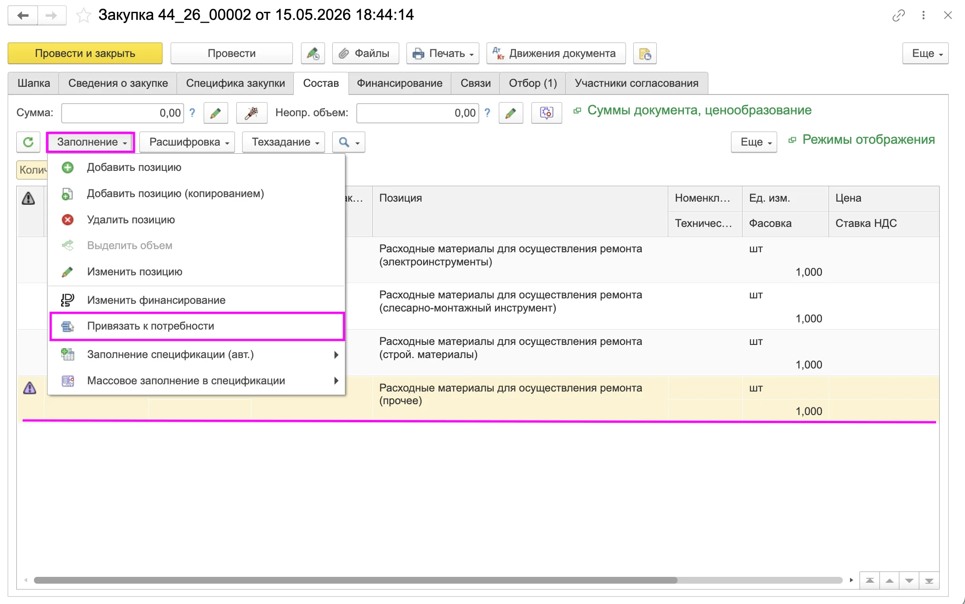The height and width of the screenshot is (604, 965).
Task: Edit the Сумма value with the pencil icon
Action: 215,113
